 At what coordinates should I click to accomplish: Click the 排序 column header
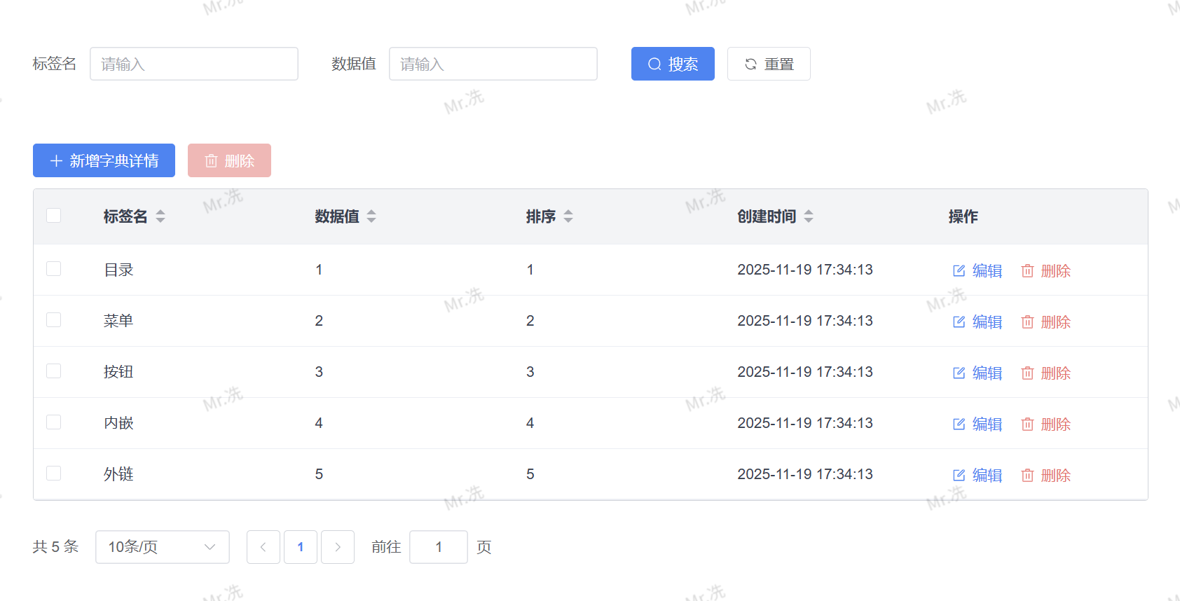pos(541,216)
